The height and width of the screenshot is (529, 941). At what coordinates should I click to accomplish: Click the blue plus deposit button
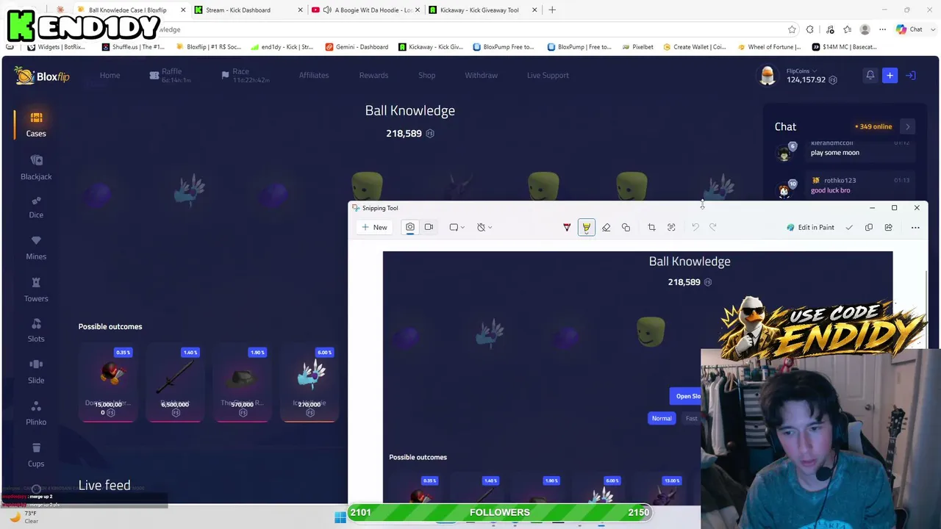890,75
